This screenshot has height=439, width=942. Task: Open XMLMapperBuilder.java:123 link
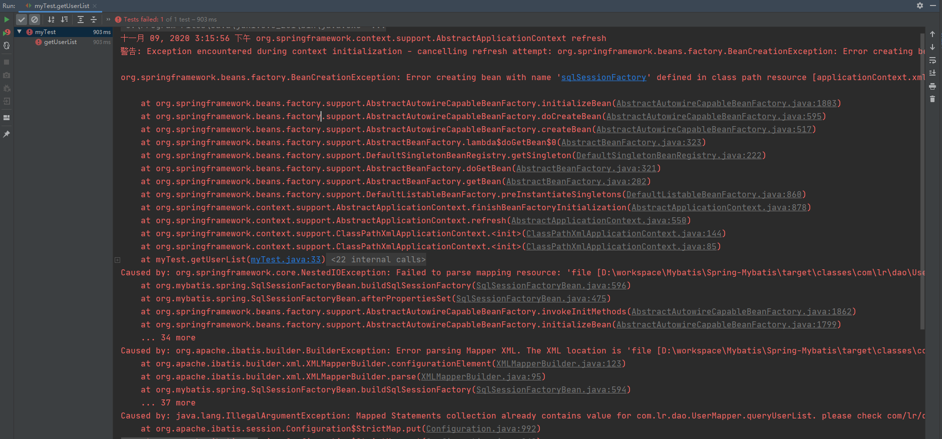pos(558,364)
